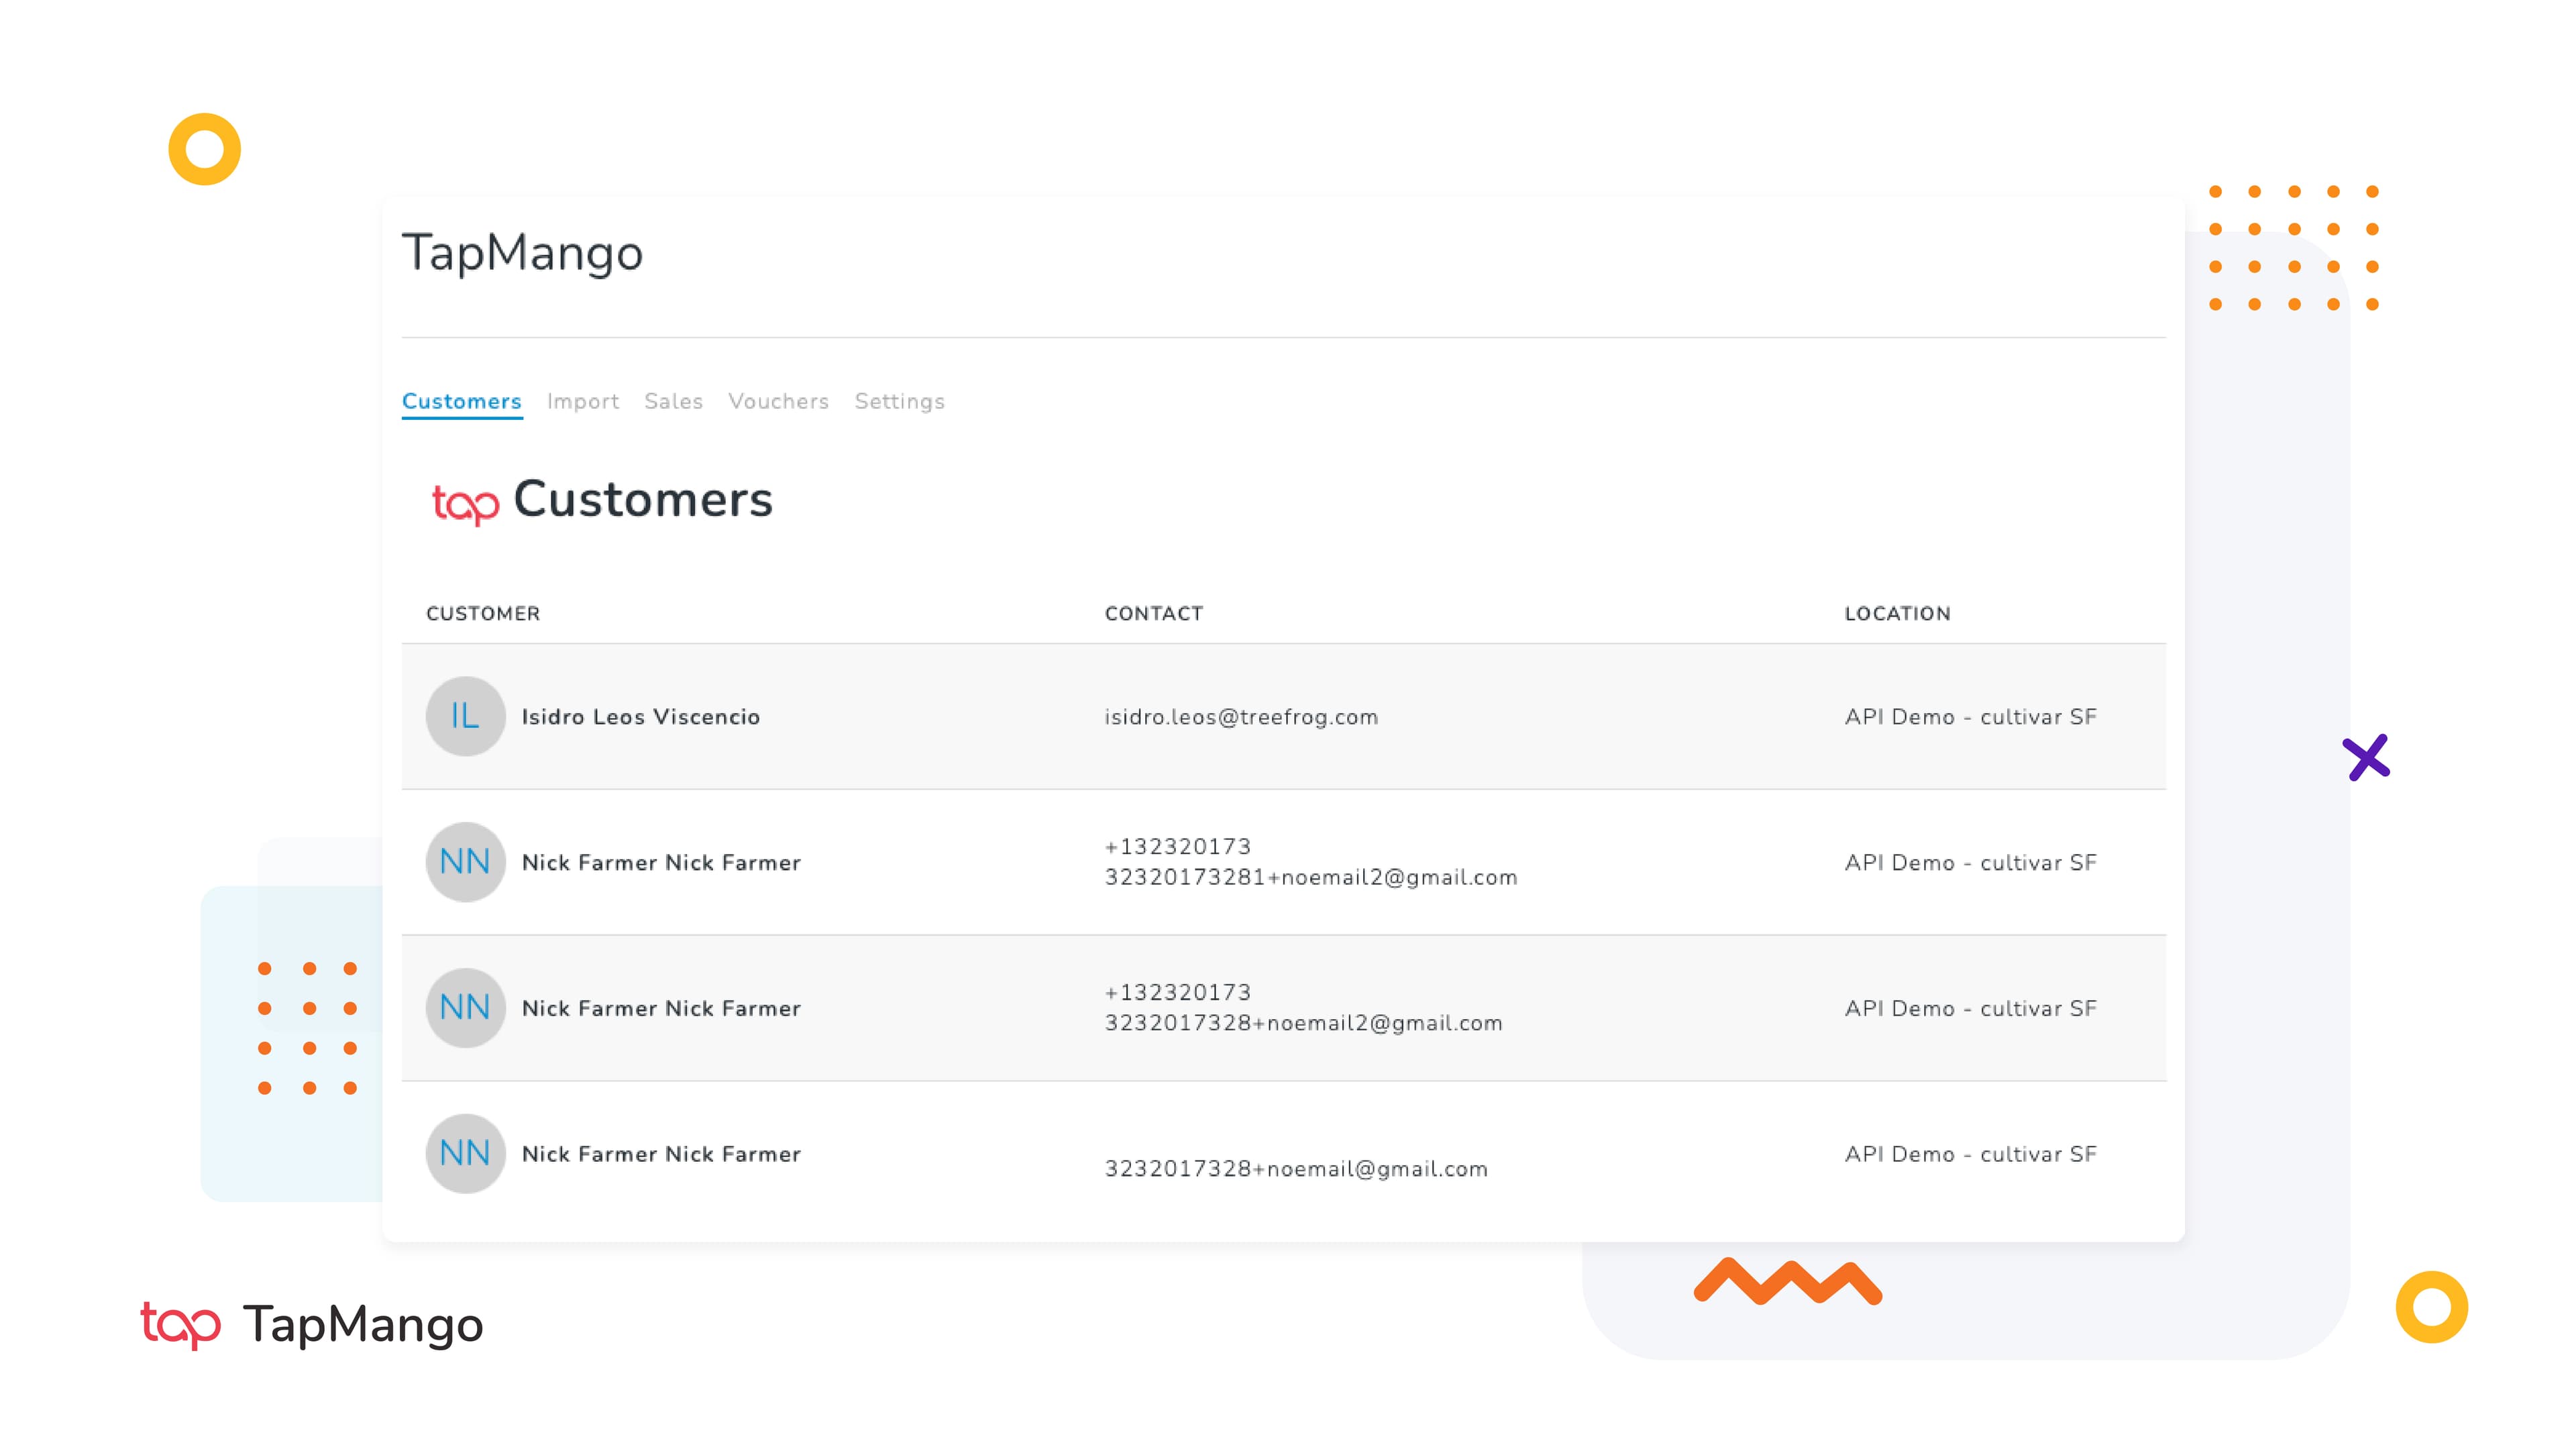The image size is (2576, 1449).
Task: Click location API Demo in Isidro Leos row
Action: click(1971, 717)
